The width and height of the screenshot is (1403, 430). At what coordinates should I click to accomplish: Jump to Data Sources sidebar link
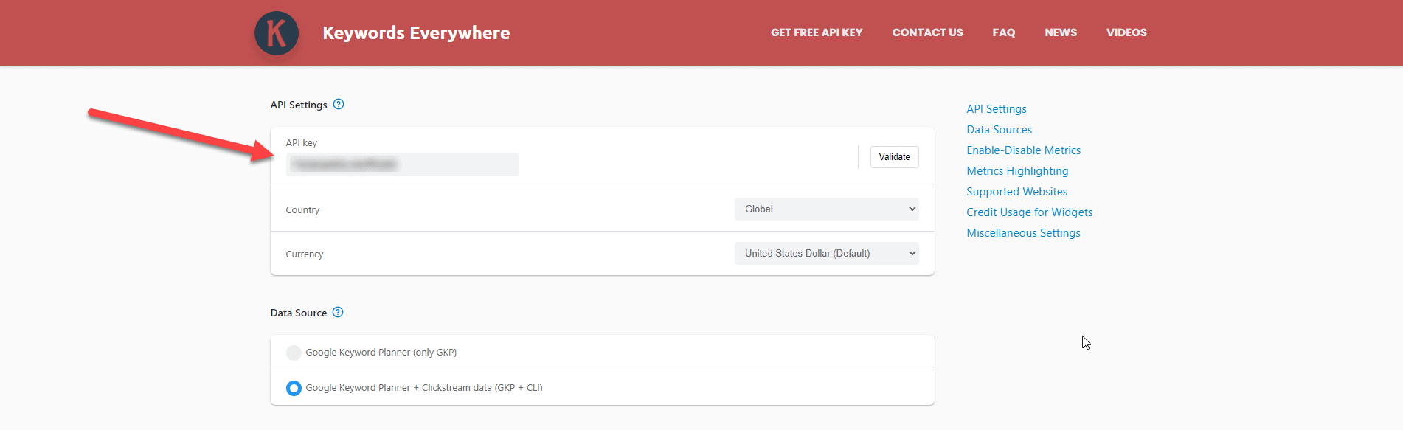(999, 130)
